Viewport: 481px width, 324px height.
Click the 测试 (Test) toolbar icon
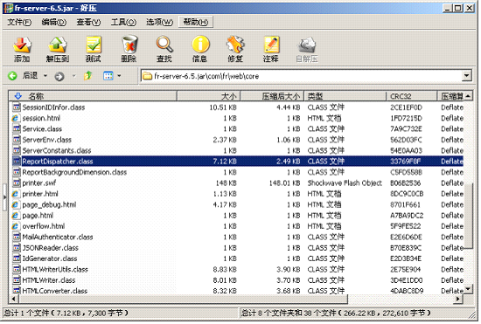tap(94, 45)
